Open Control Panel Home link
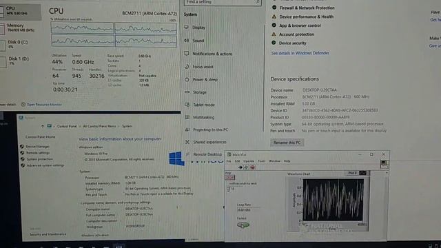441x248 pixels. click(40, 137)
